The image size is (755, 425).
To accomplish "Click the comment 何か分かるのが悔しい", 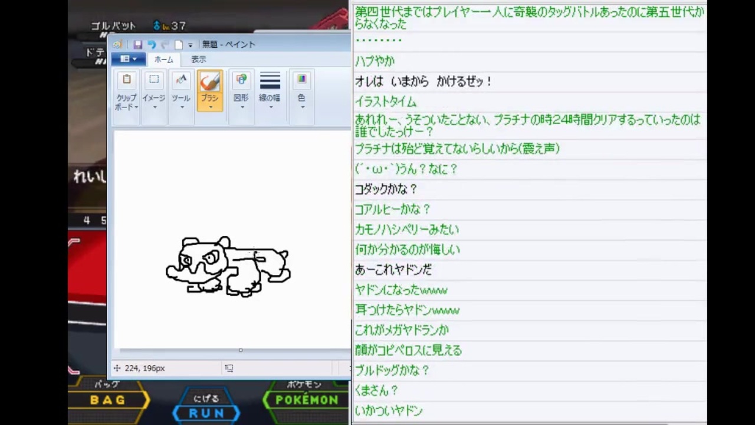I will tap(407, 250).
